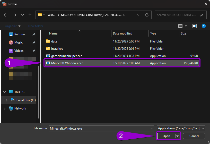Select MICROSOFT.MINECRAFTUWP path segment
This screenshot has height=144, width=210.
91,15
